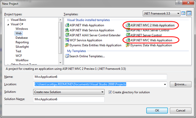This screenshot has height=118, width=196.
Task: Select WCF project type
Action: [19, 56]
